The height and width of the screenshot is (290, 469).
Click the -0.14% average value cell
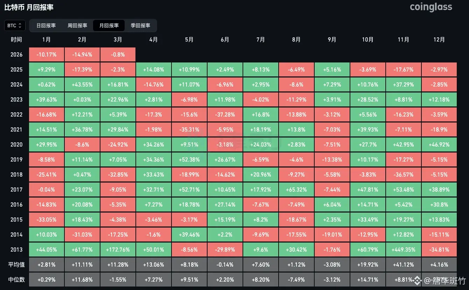click(225, 265)
